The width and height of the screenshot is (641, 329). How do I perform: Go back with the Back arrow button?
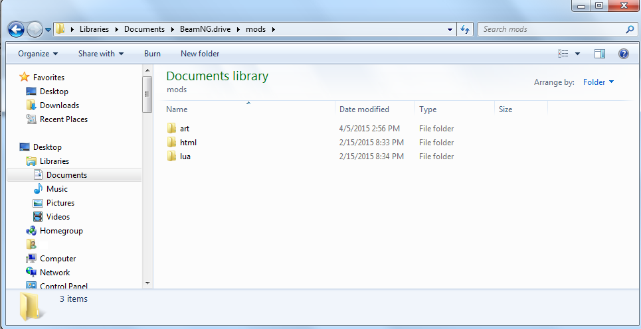[x=17, y=29]
